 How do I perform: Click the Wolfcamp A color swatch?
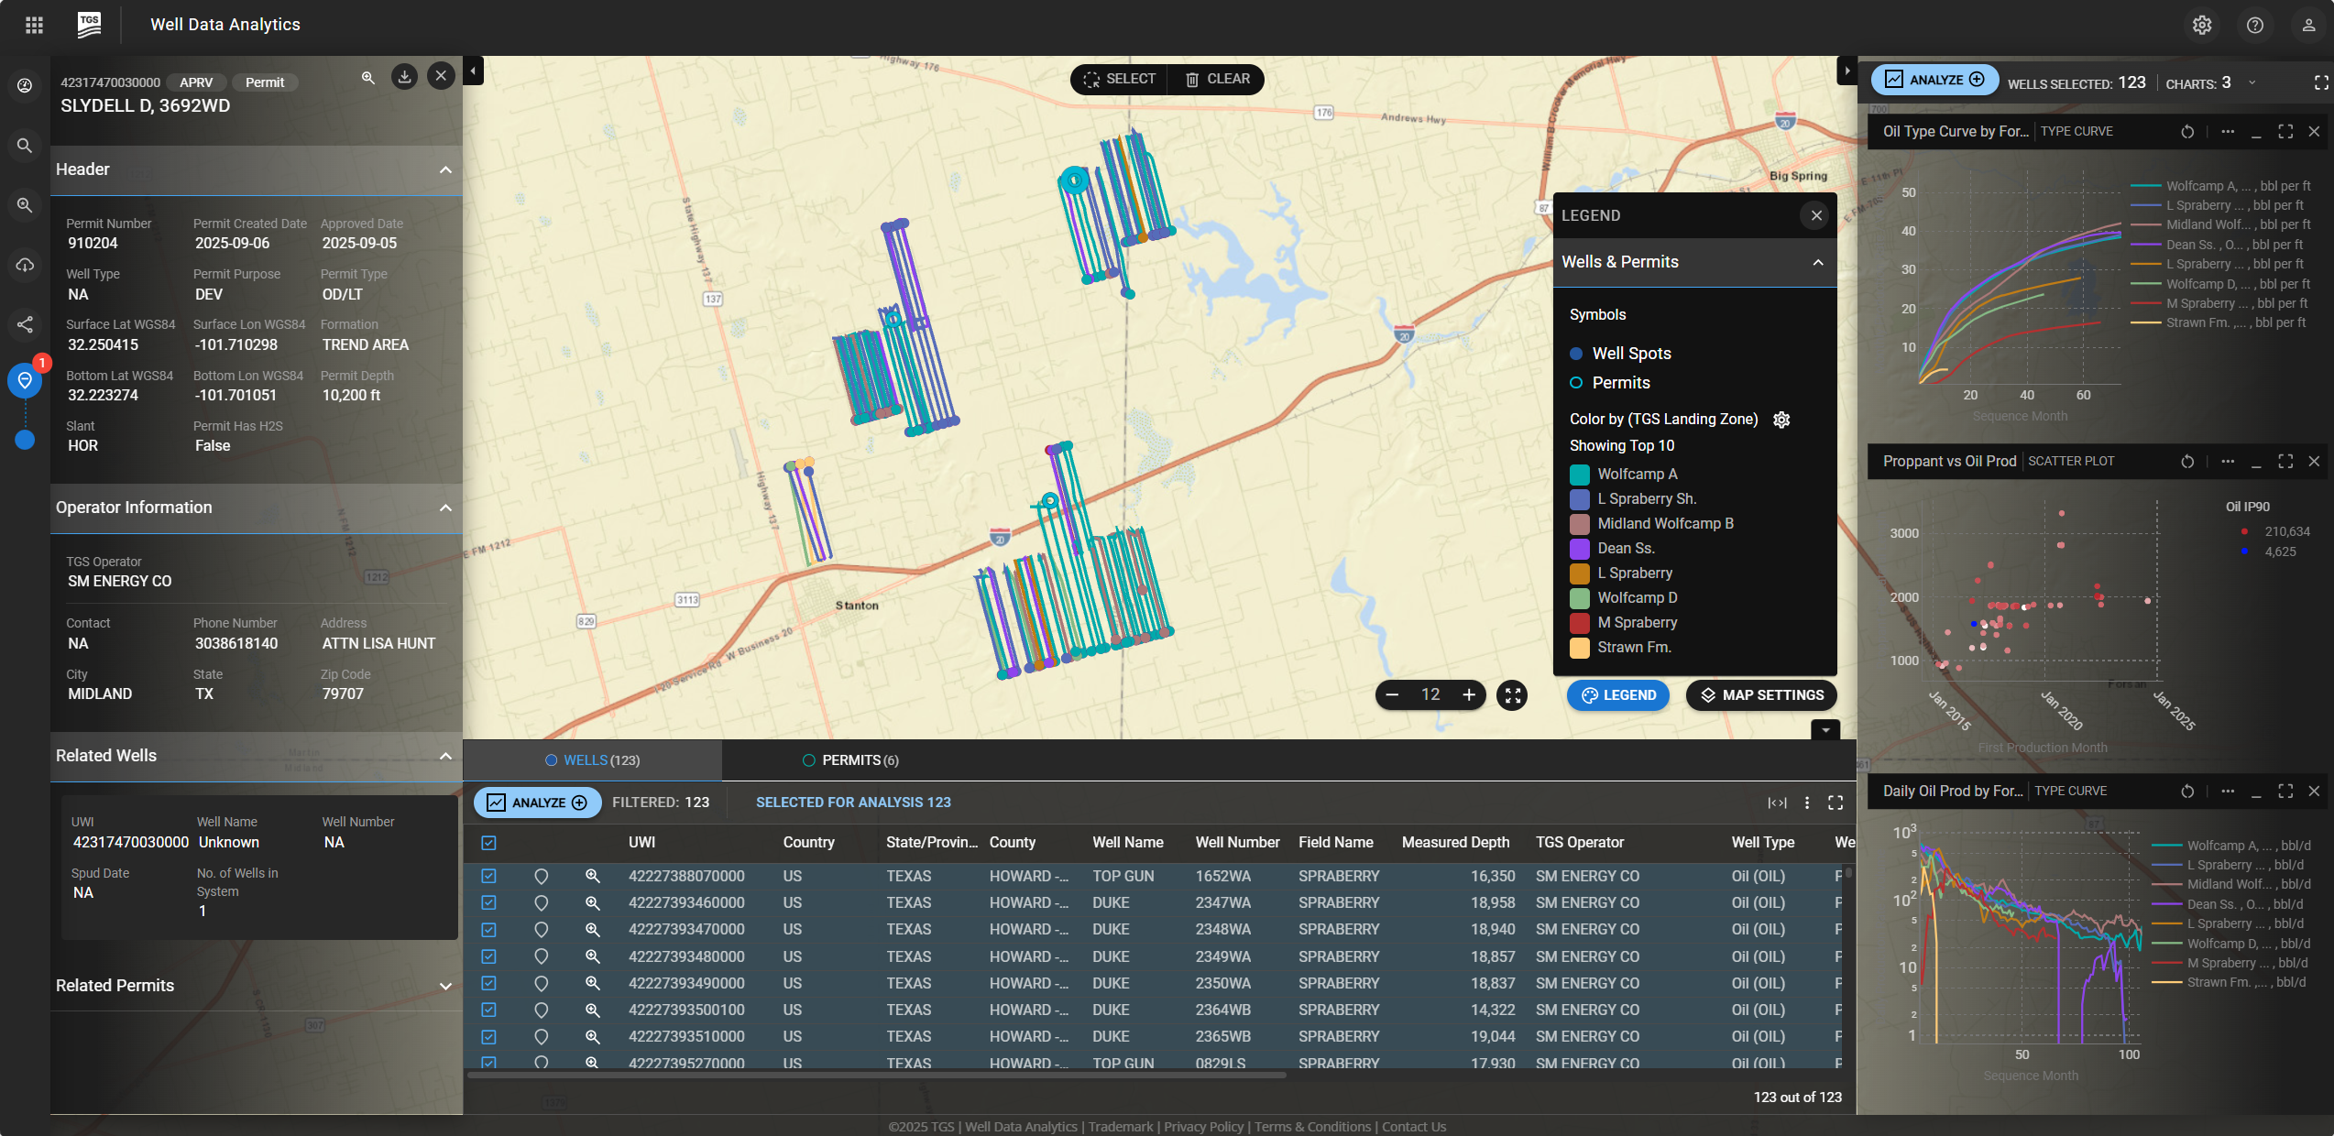(x=1580, y=475)
